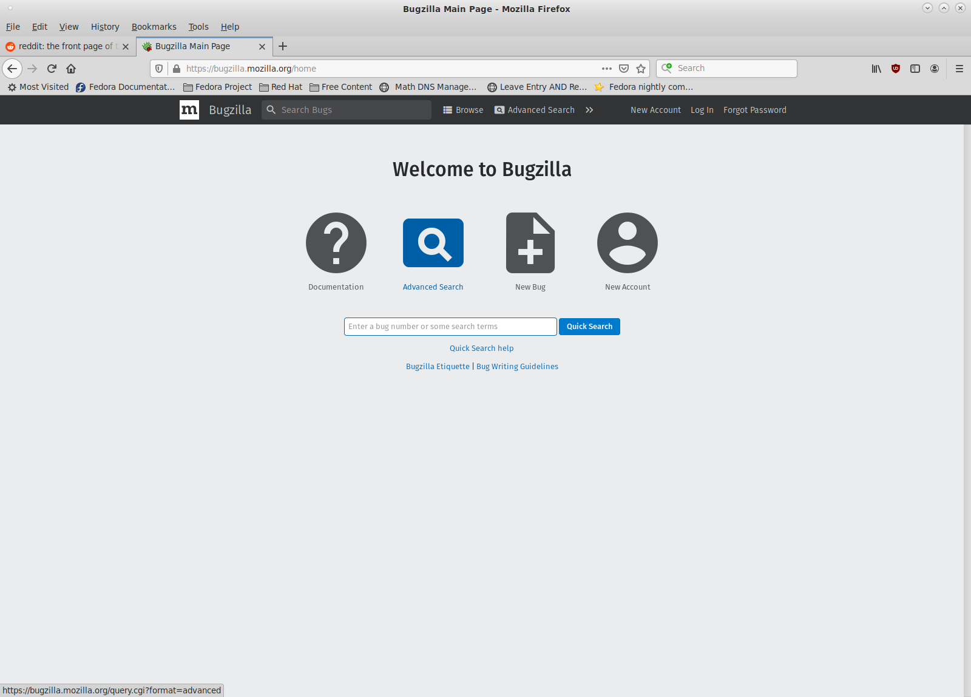Click the Quick Search button

pos(589,327)
